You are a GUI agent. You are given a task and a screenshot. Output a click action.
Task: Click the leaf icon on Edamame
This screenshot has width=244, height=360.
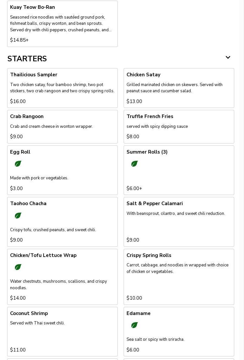point(134,325)
